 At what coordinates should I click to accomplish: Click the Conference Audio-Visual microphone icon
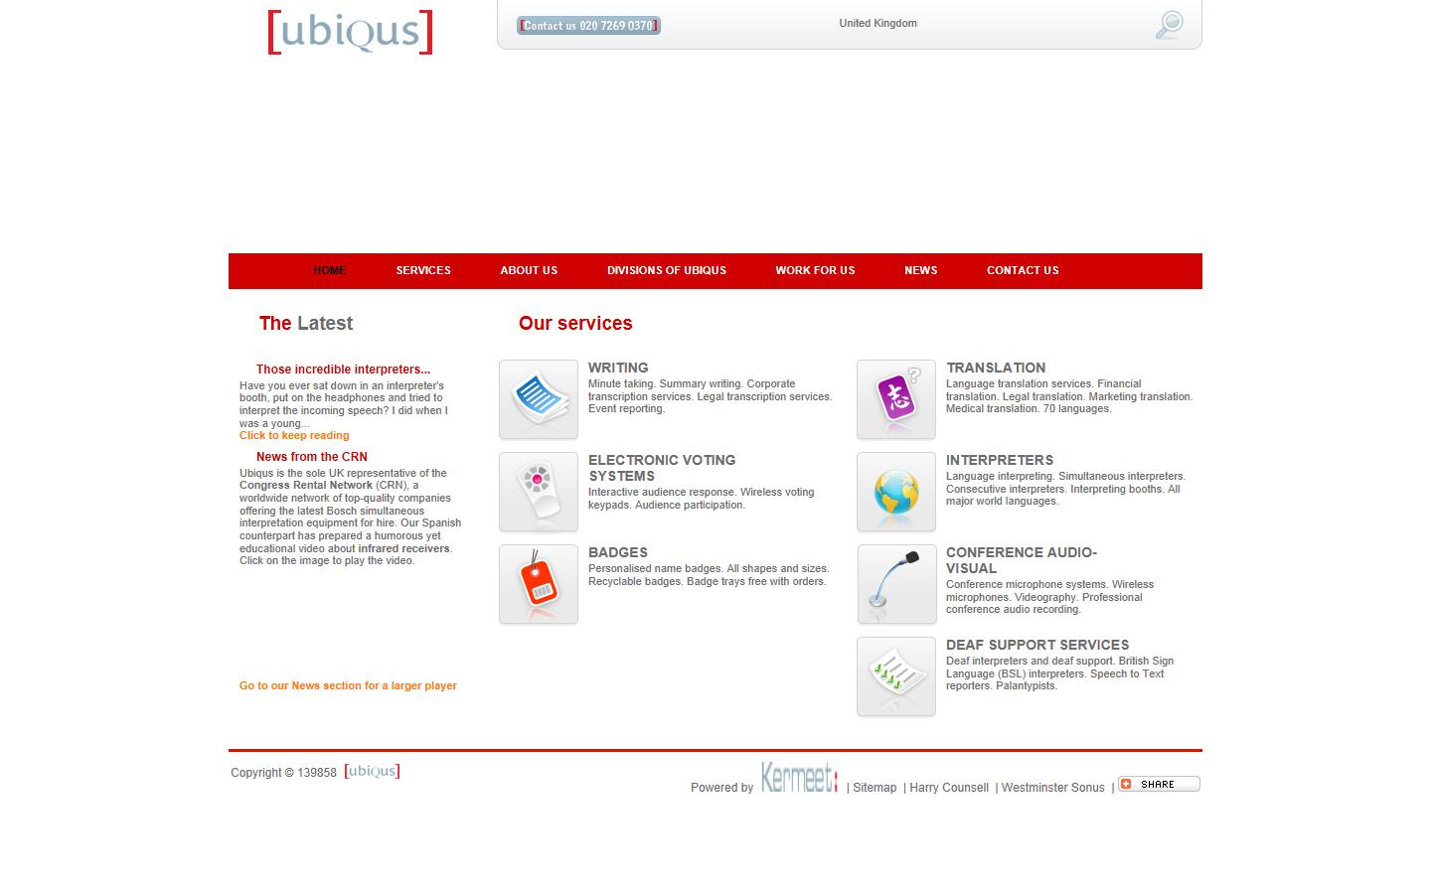click(895, 584)
